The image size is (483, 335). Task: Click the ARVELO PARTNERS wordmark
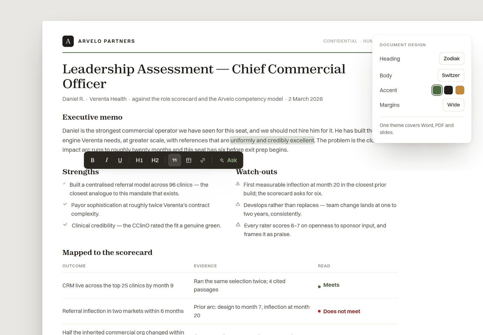point(107,41)
